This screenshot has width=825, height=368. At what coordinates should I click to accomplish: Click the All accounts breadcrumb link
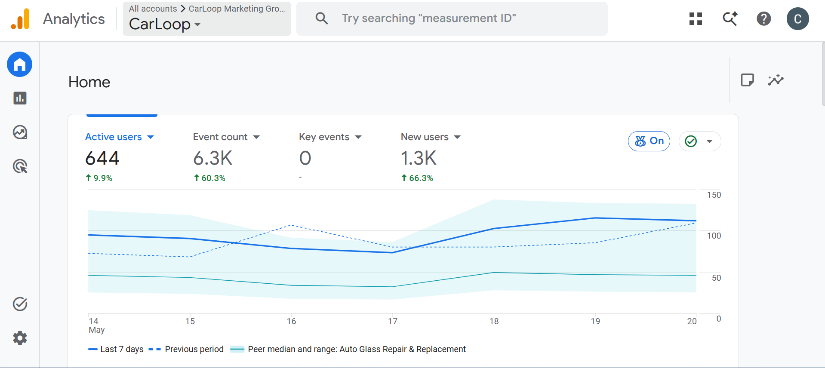coord(153,9)
